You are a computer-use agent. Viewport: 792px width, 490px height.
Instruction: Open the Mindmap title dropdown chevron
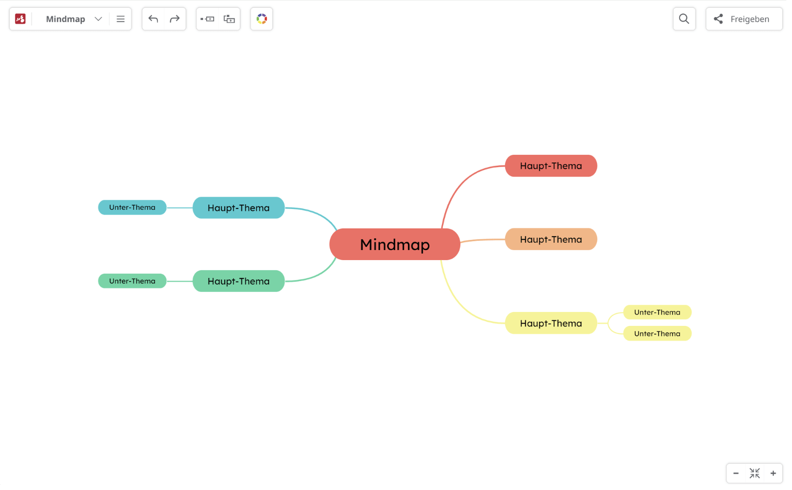98,19
